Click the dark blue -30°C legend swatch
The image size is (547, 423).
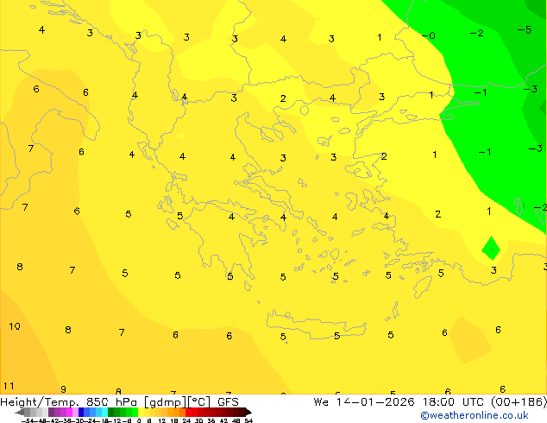point(81,412)
